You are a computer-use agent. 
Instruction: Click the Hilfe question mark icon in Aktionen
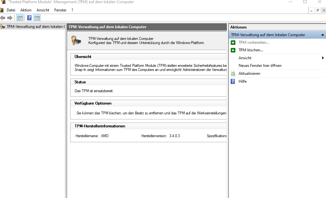[233, 81]
